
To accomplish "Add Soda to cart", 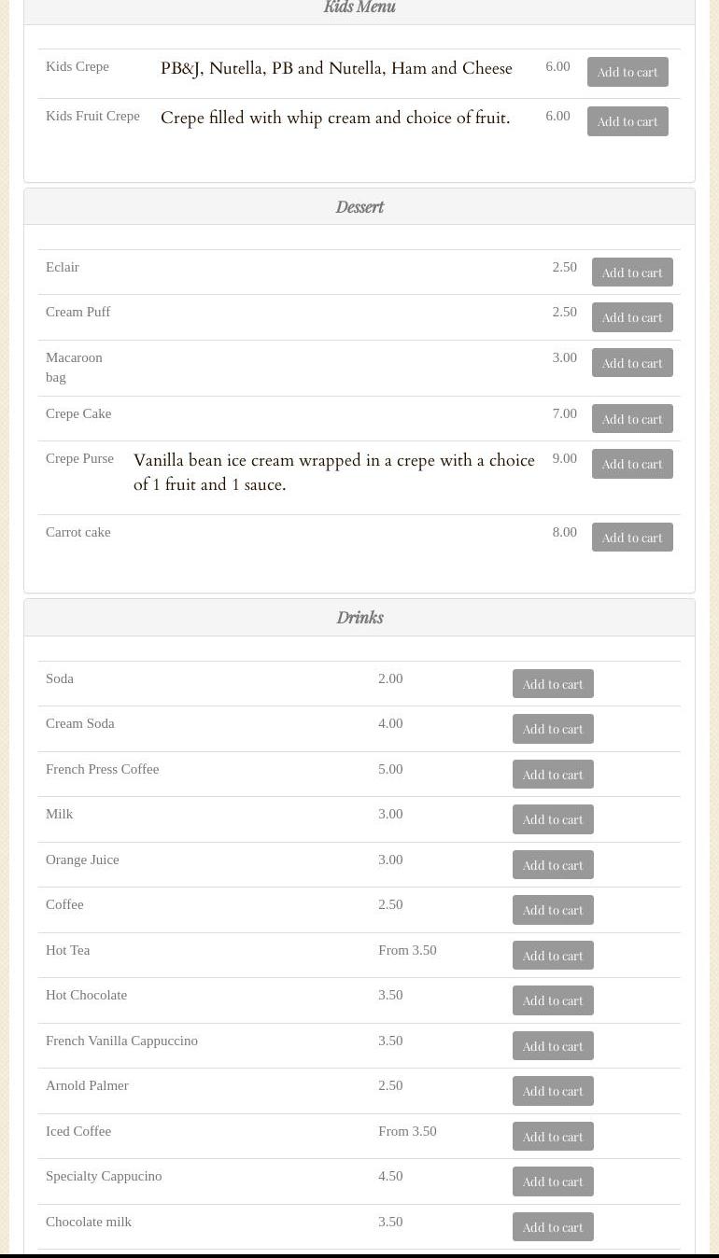I will 553,684.
